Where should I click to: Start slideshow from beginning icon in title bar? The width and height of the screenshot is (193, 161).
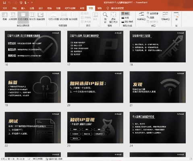click(21, 2)
